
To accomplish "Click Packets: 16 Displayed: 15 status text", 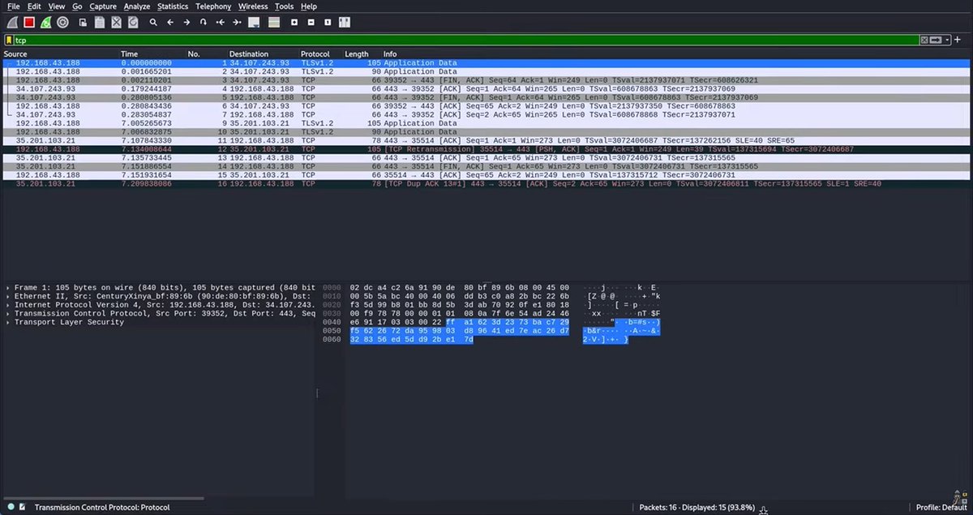I will point(698,507).
